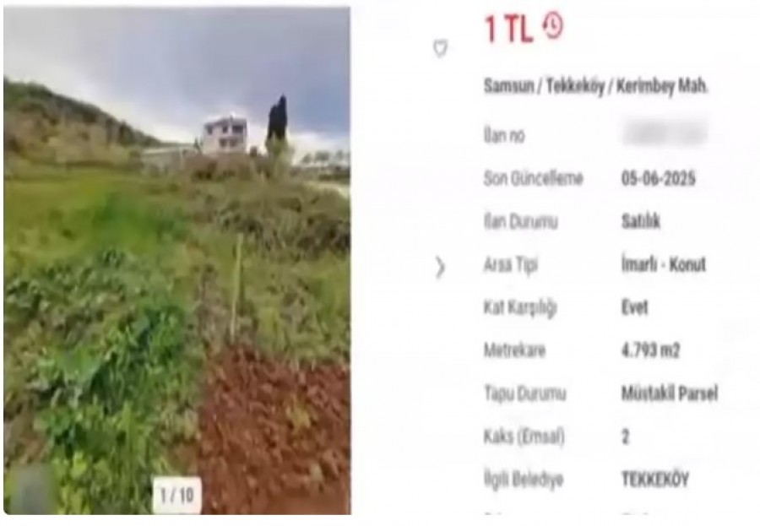This screenshot has height=526, width=760.
Task: Click the 4.793 m2 area value
Action: coord(650,350)
